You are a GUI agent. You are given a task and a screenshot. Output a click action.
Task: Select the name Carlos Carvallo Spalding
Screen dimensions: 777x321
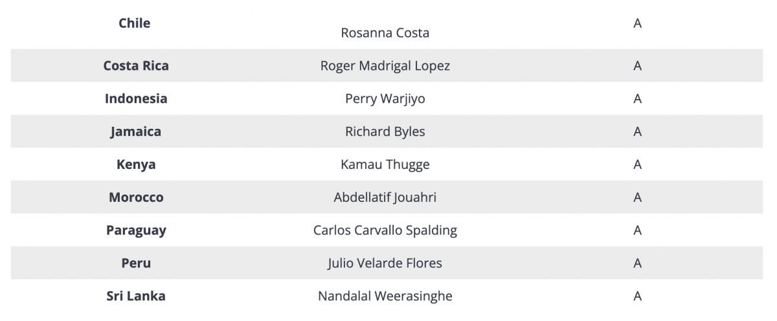pyautogui.click(x=385, y=230)
